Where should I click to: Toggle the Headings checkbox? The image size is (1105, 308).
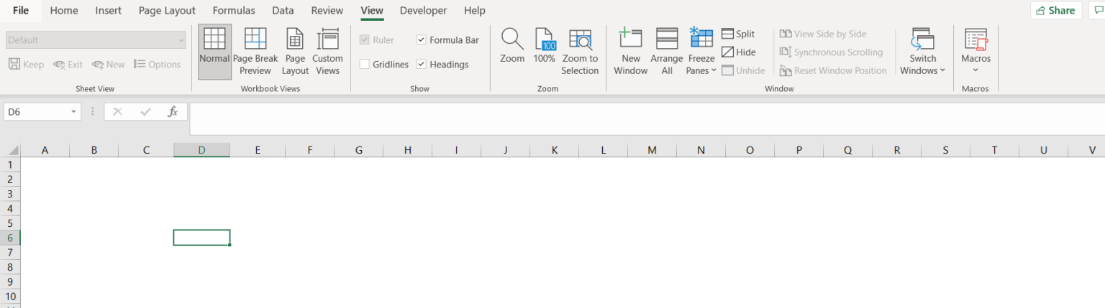point(422,65)
